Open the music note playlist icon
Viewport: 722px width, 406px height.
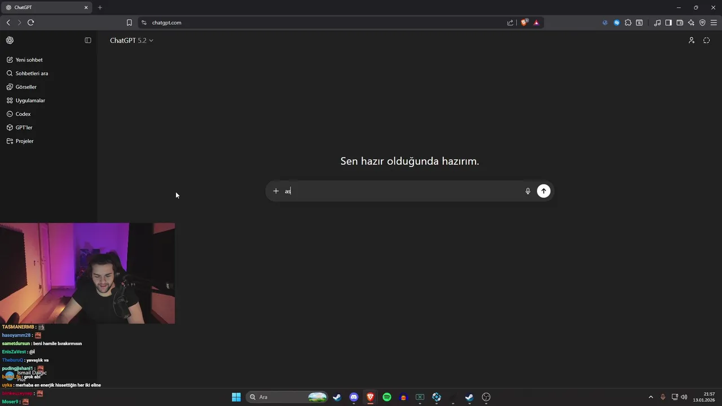(657, 23)
